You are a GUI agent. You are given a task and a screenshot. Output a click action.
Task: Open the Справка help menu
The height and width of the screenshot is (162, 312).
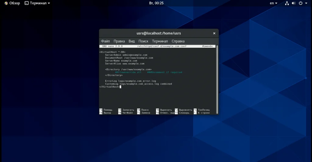tap(178, 41)
